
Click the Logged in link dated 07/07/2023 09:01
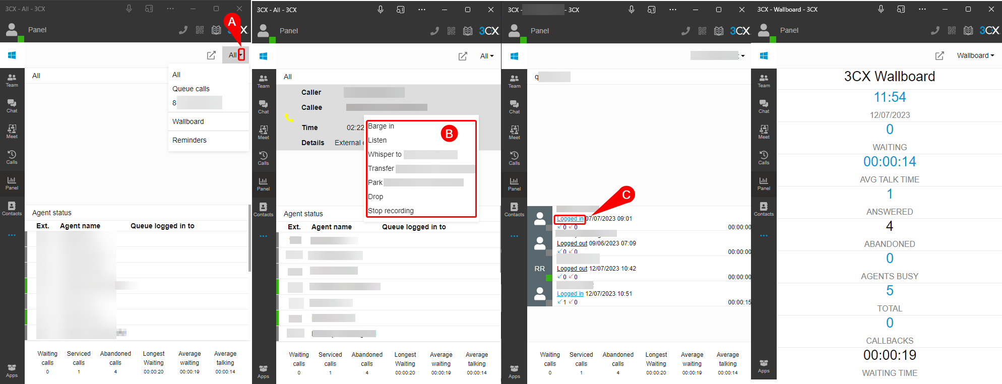(570, 219)
